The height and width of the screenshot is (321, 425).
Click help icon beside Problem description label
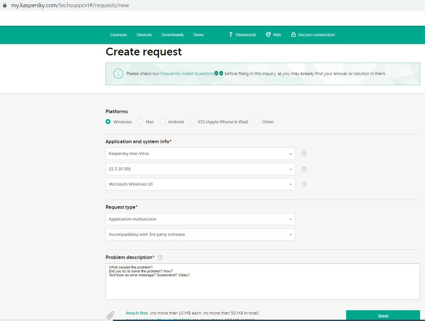click(x=160, y=258)
